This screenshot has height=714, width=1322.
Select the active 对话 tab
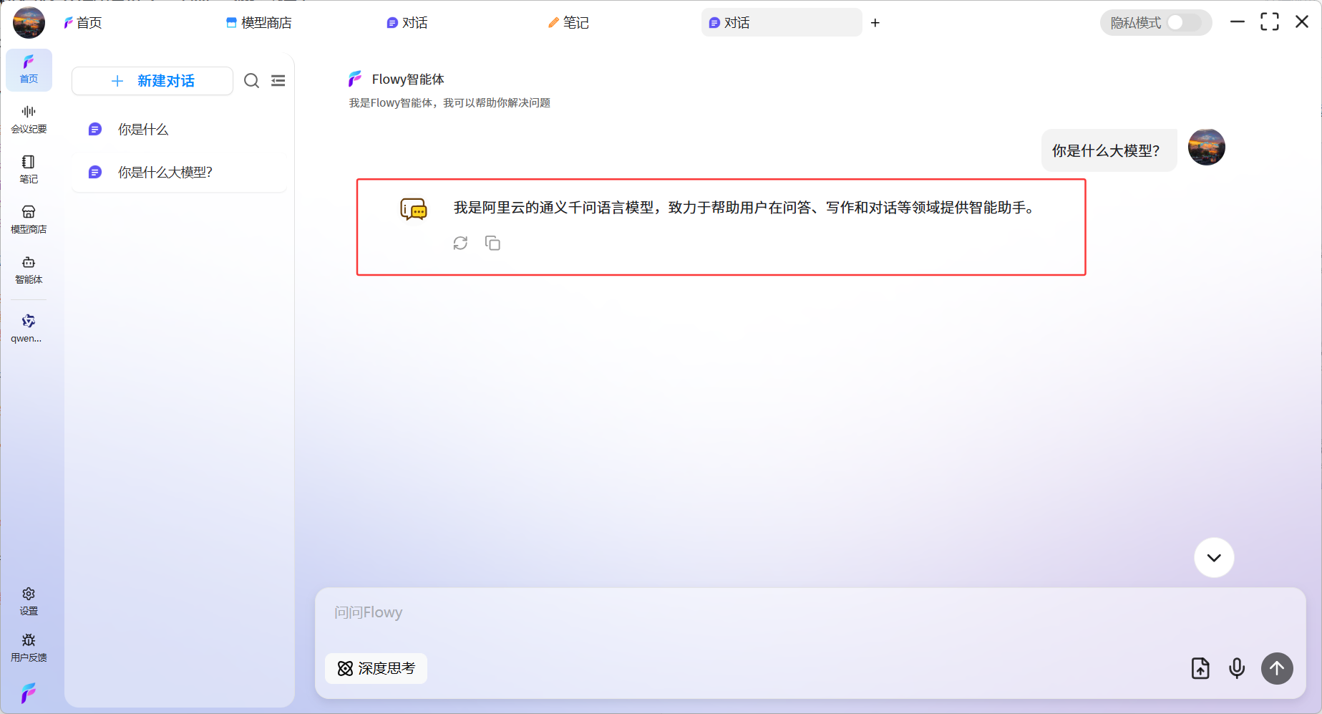782,23
